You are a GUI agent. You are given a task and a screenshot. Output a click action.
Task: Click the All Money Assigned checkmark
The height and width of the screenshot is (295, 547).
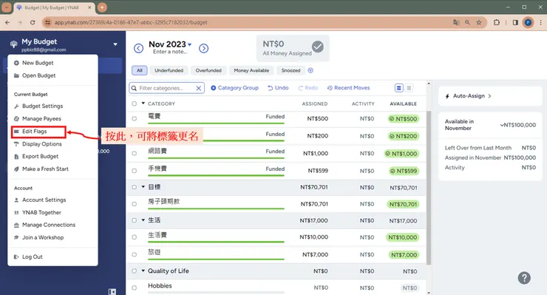pos(317,47)
